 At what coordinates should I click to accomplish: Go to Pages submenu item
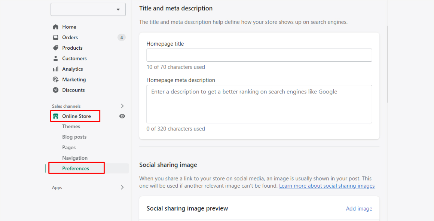pyautogui.click(x=69, y=147)
